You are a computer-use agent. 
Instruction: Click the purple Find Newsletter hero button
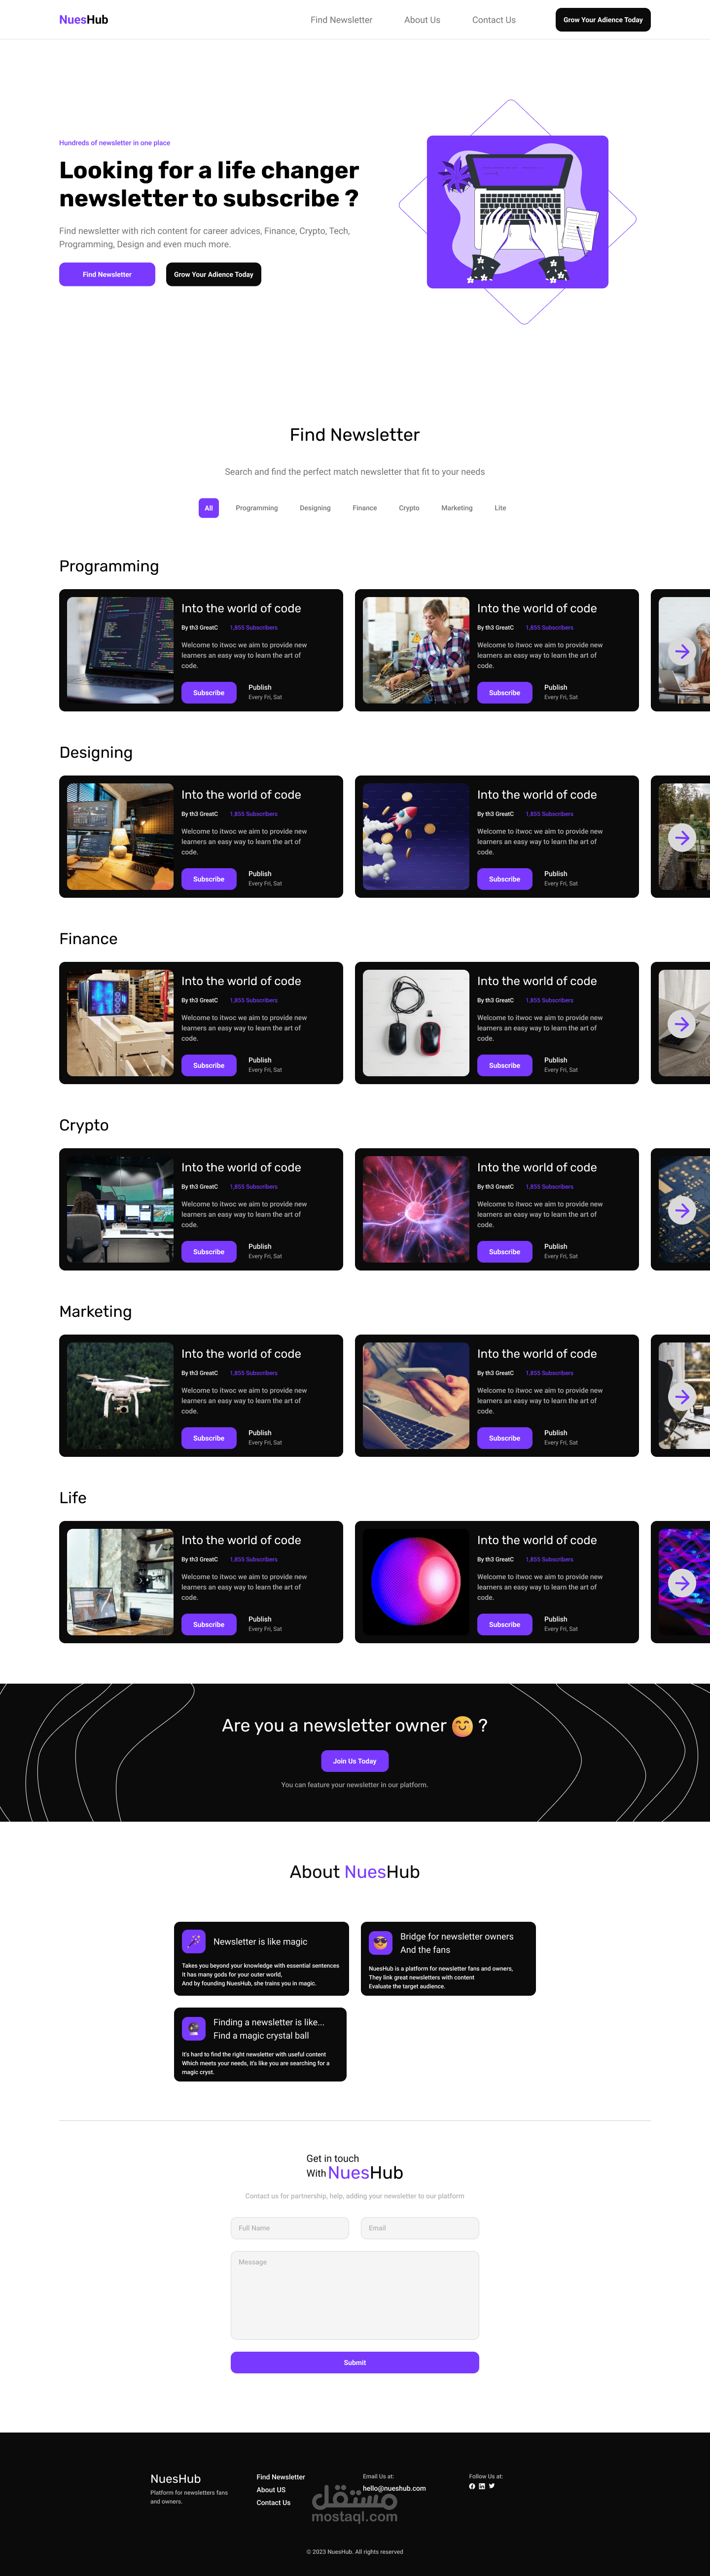[107, 274]
